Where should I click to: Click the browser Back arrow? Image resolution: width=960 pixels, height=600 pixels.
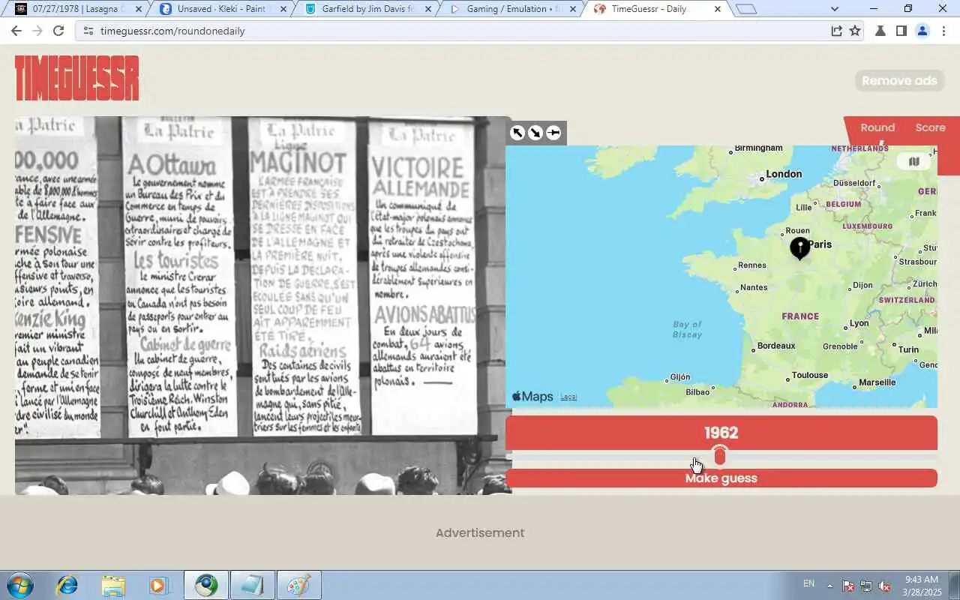[x=16, y=31]
